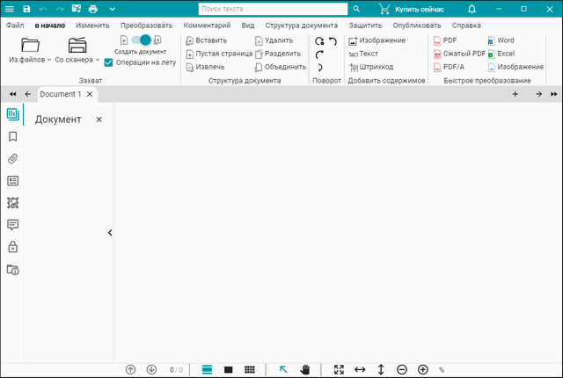Click the Купить сейчас button
Image resolution: width=563 pixels, height=378 pixels.
(412, 9)
